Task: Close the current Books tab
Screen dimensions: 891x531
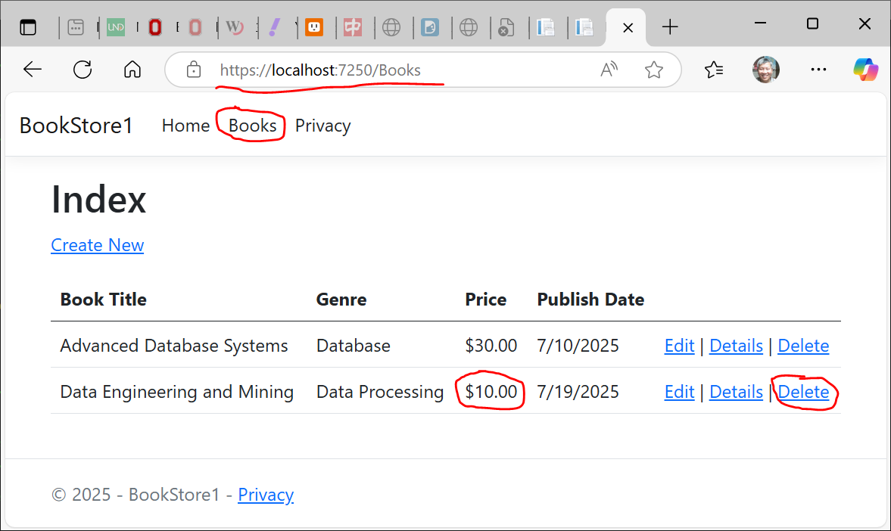Action: click(x=628, y=28)
